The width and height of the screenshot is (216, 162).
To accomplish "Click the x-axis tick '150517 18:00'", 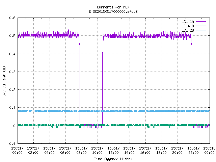I will (x=161, y=150).
